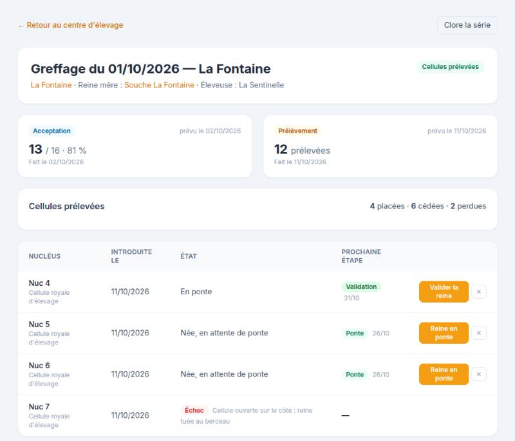Click Valider la reine for Nuc 4
This screenshot has height=441, width=515.
click(x=444, y=292)
